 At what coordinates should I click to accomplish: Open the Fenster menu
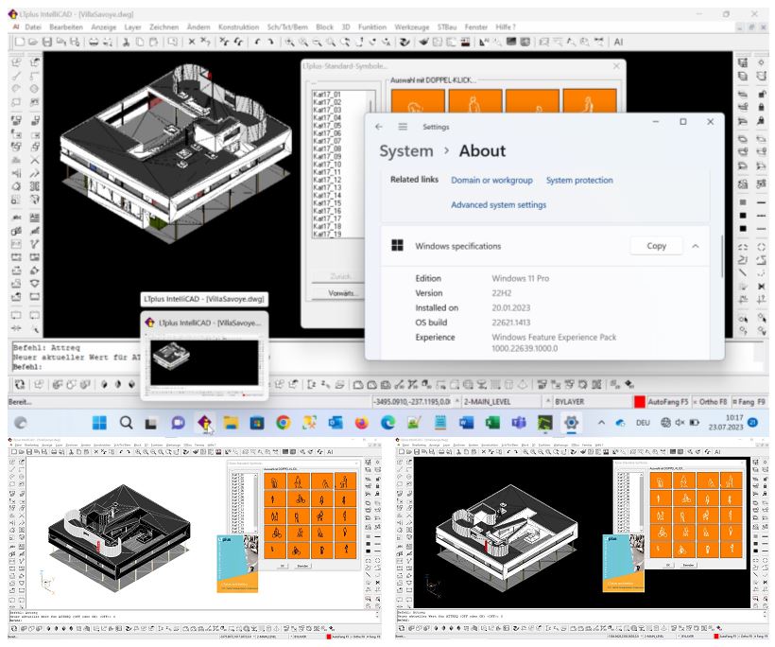tap(476, 27)
